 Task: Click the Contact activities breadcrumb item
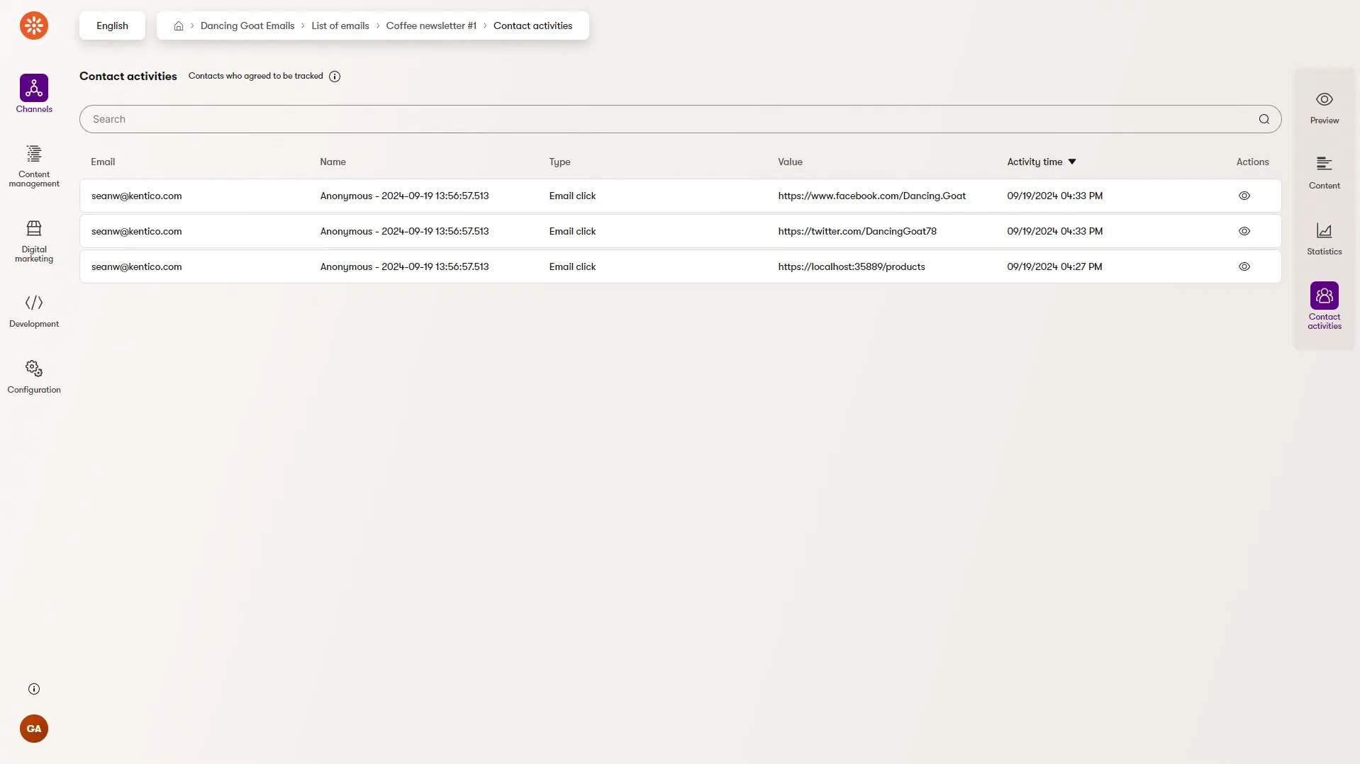tap(533, 26)
